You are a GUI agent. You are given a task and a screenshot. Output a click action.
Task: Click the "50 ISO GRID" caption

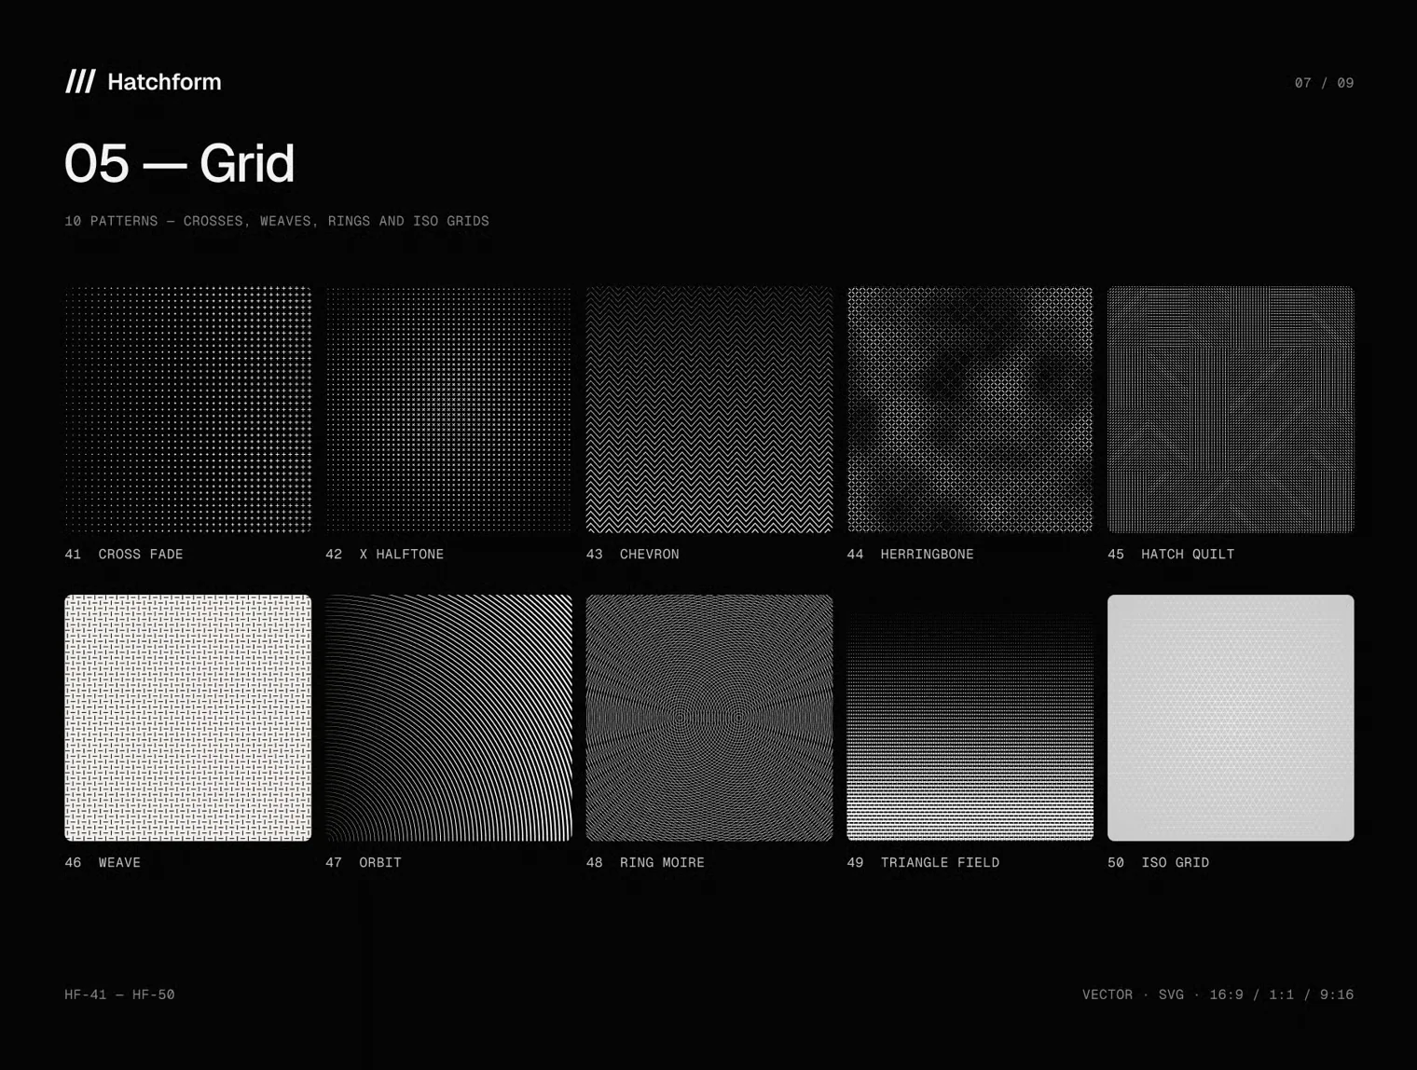1159,862
